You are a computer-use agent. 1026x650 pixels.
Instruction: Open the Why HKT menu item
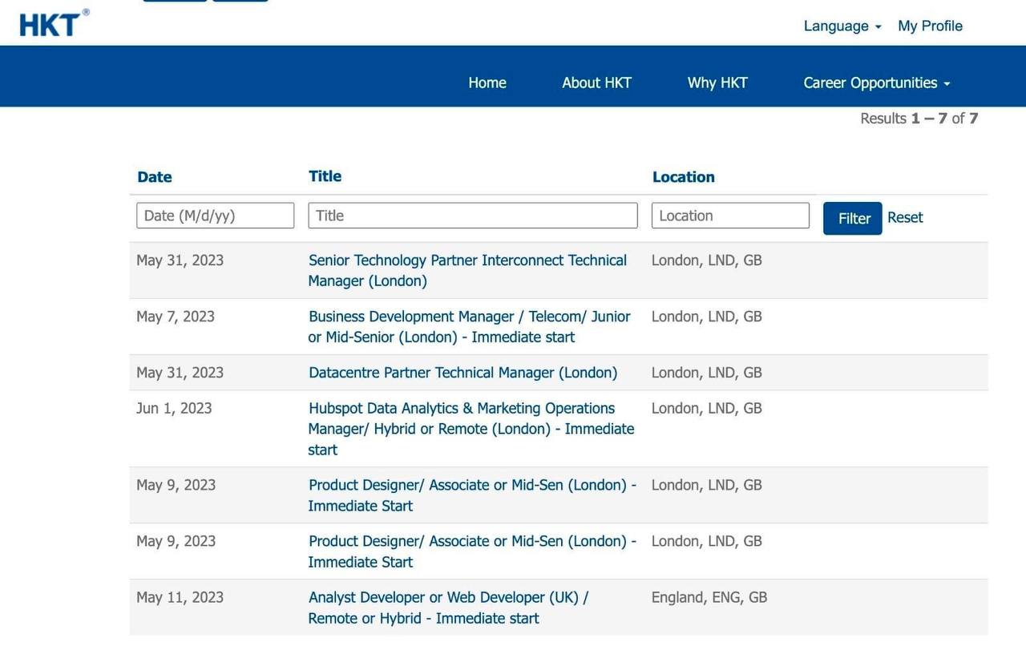pos(717,83)
